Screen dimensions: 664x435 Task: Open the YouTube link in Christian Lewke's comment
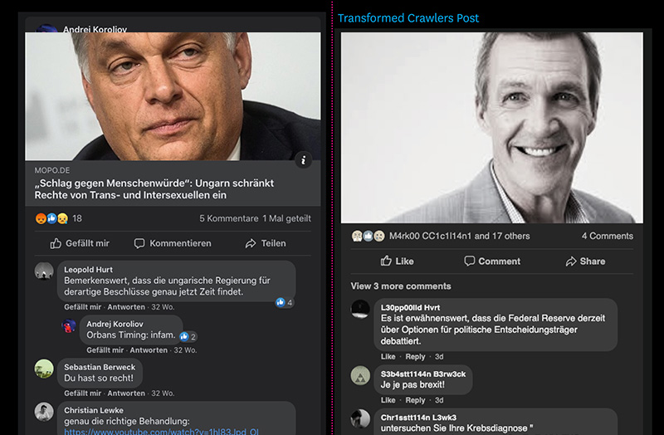161,432
